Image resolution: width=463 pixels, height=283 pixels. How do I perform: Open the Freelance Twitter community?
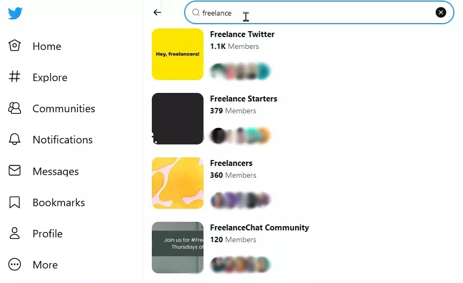[x=242, y=34]
